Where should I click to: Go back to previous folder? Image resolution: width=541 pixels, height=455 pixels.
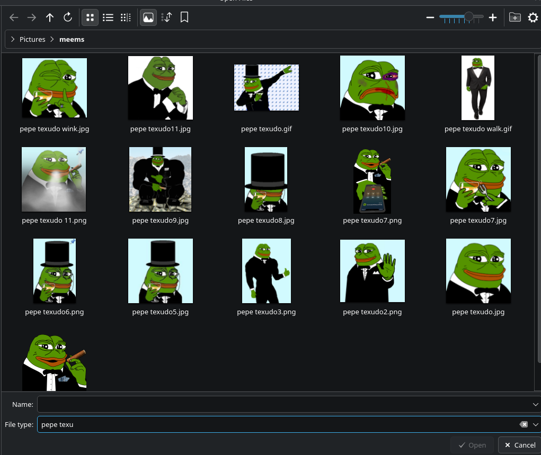point(14,17)
